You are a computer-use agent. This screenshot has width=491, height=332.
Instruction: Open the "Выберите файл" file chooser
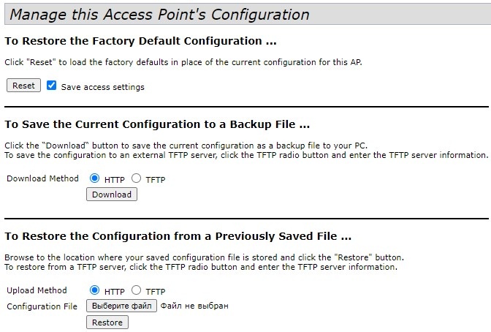coord(121,306)
